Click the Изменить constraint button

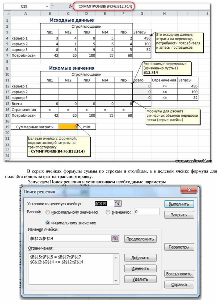[140, 268]
